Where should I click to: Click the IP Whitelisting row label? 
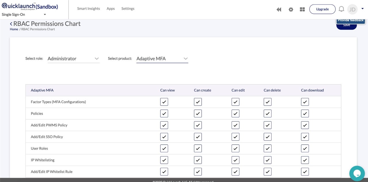click(x=43, y=160)
